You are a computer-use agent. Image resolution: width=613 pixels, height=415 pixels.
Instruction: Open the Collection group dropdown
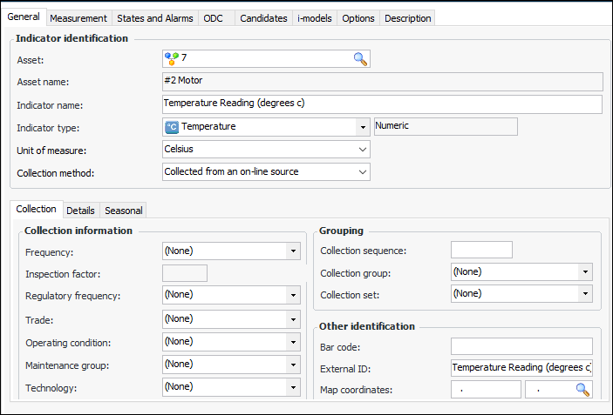click(x=584, y=272)
